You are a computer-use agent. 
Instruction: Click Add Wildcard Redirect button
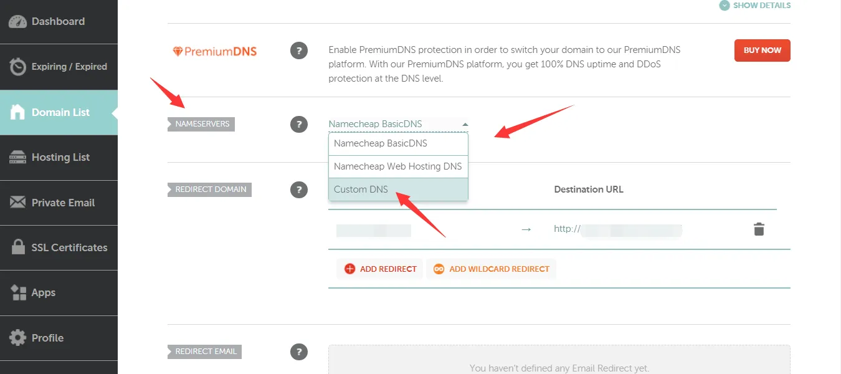[x=492, y=269]
